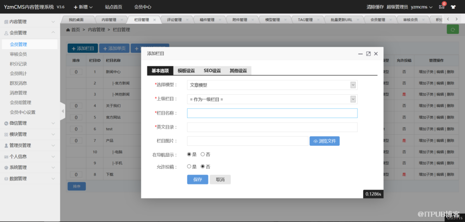The height and width of the screenshot is (222, 465).
Task: Click 个人信息 sidebar menu icon
Action: (x=6, y=157)
